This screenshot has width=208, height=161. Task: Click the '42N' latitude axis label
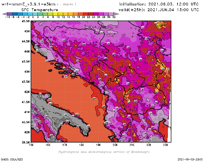27,92
